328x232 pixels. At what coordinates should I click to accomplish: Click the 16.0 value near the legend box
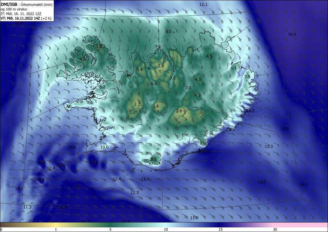click(19, 23)
